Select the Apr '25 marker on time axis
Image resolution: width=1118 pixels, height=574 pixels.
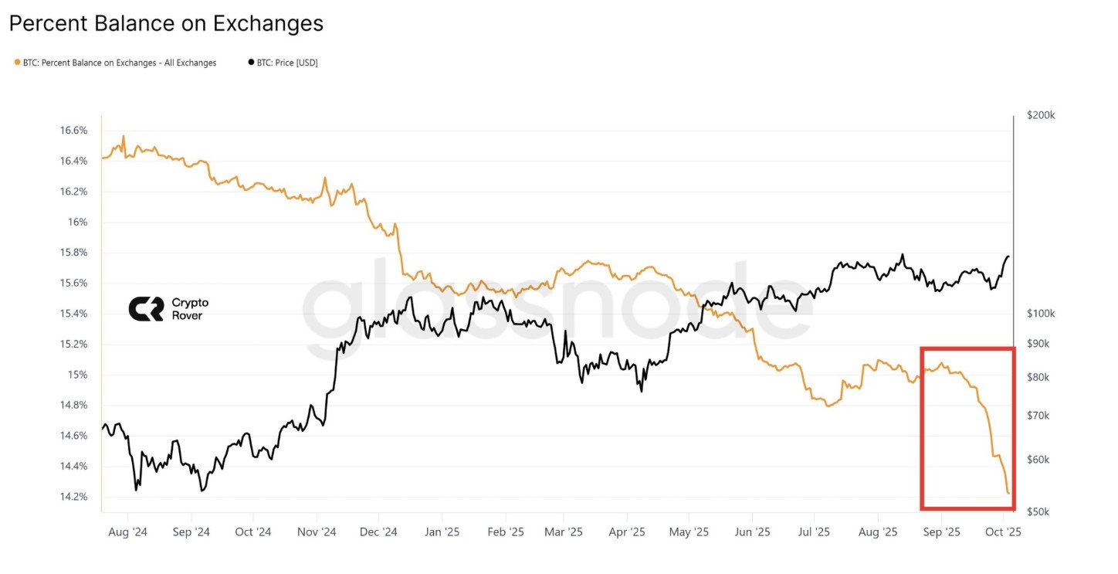[x=627, y=532]
